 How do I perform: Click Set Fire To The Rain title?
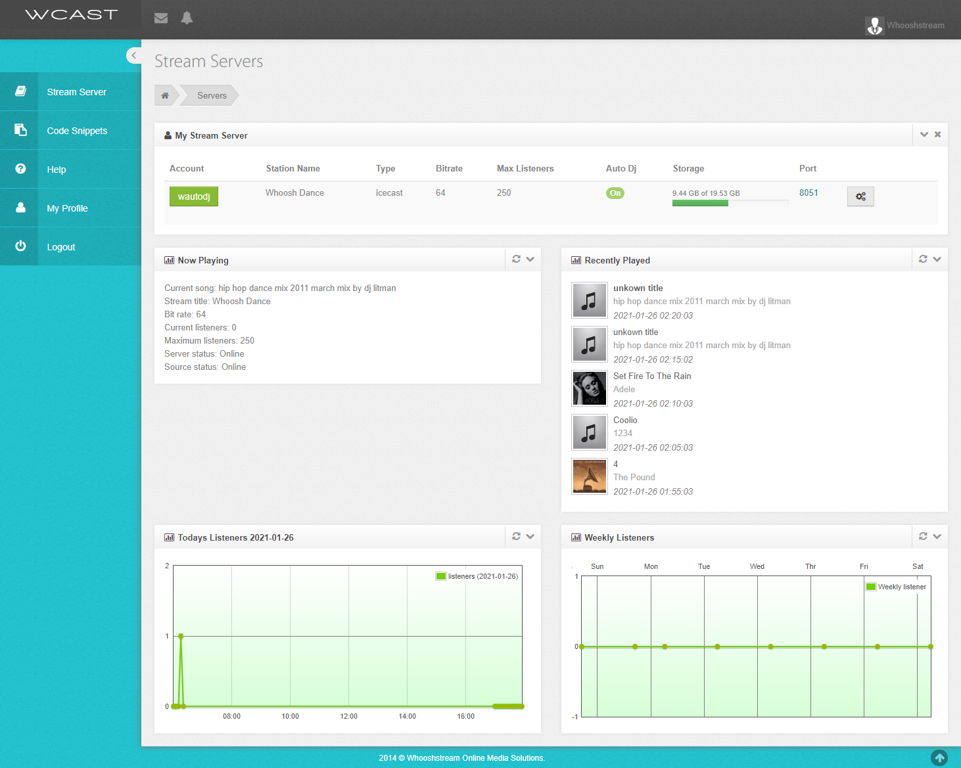[x=652, y=376]
